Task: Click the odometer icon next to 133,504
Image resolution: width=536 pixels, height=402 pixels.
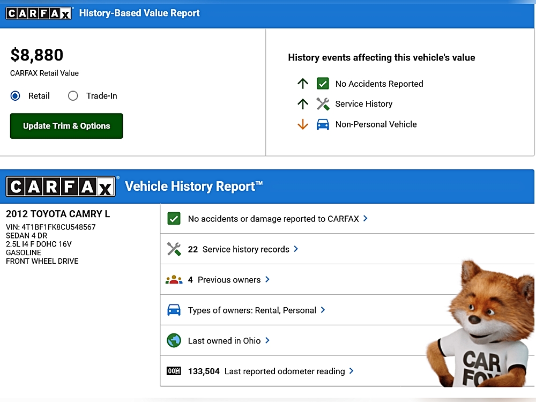Action: (174, 371)
